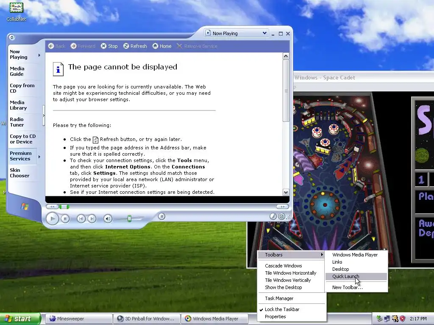
Task: Switch Media Player to skin mode icon
Action: coord(281,216)
